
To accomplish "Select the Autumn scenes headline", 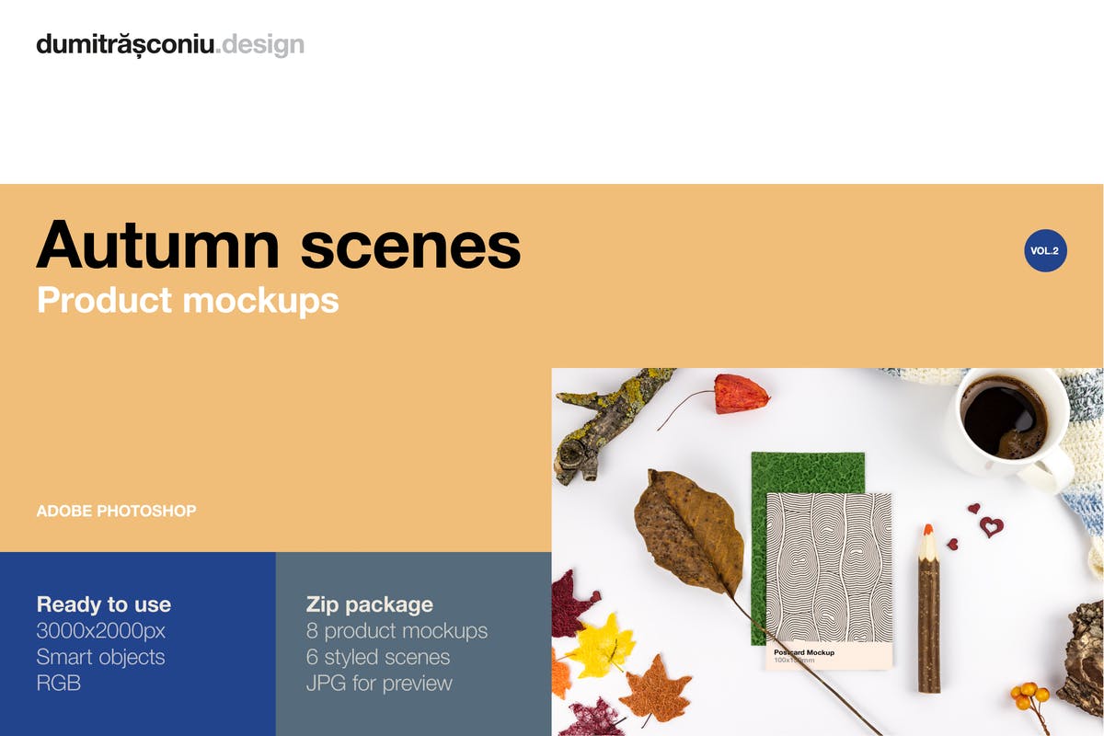I will [278, 245].
